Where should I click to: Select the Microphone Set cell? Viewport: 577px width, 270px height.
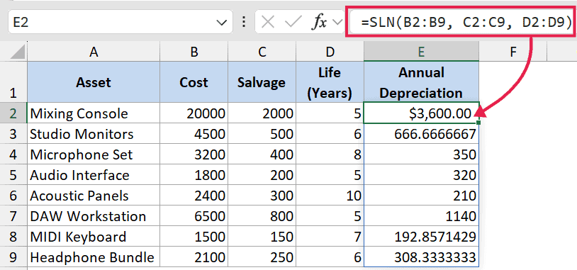tap(94, 154)
